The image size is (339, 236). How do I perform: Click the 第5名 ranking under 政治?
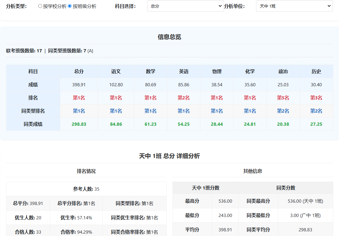[x=283, y=98]
